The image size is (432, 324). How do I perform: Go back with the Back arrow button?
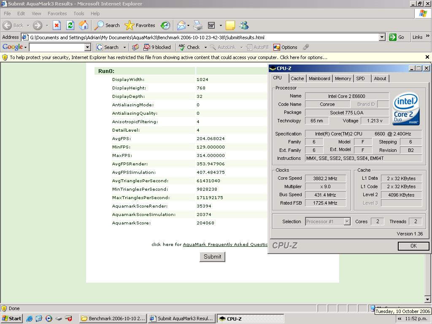pyautogui.click(x=13, y=25)
